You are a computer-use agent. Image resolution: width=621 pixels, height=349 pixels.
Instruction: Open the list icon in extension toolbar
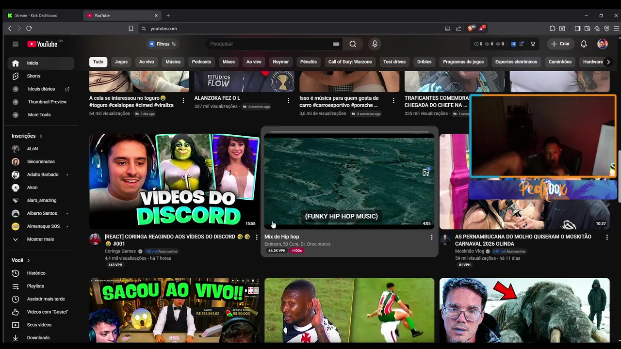click(522, 44)
